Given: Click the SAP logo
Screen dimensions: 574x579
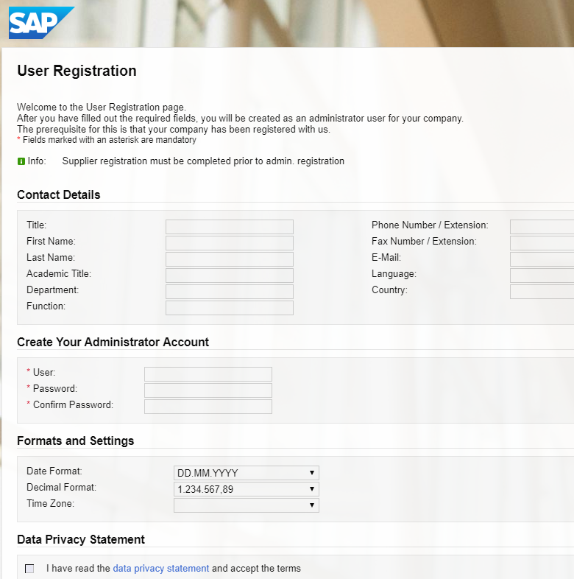Looking at the screenshot, I should 41,23.
